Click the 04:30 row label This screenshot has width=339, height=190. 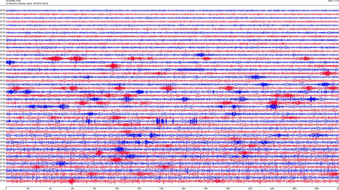point(2,44)
